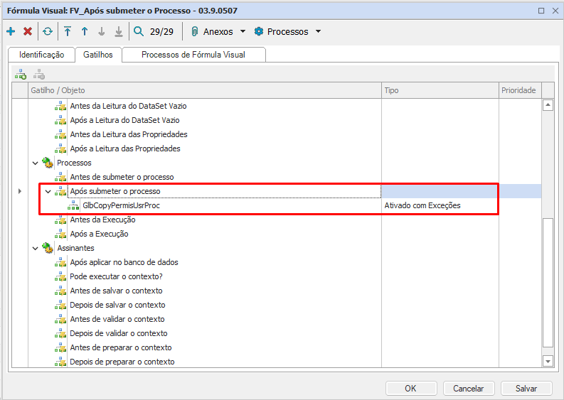This screenshot has width=564, height=400.
Task: Open Processos de Fórmula Visual tab
Action: point(193,55)
